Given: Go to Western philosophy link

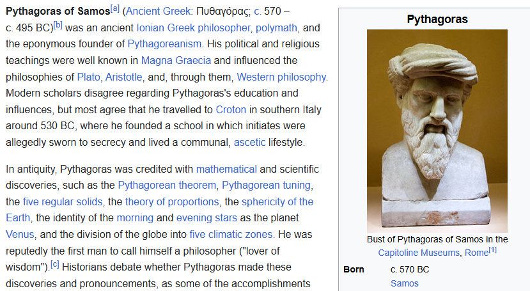Looking at the screenshot, I should [281, 77].
